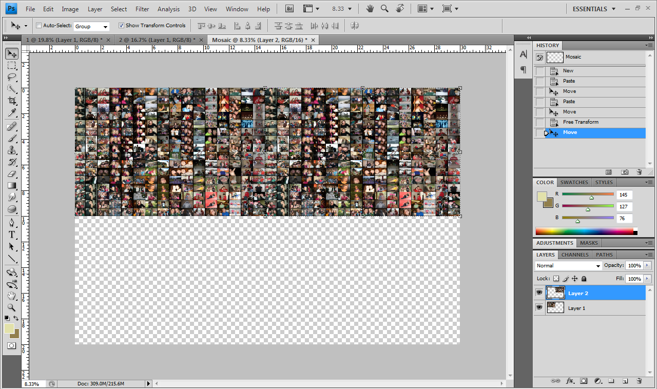
Task: Select the Magic Wand tool
Action: [11, 89]
